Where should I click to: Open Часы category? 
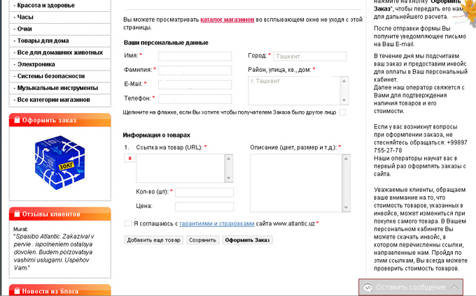click(x=59, y=17)
